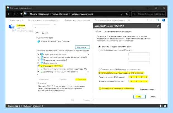Go back with the Back arrow
173x113 pixels.
(x=9, y=14)
